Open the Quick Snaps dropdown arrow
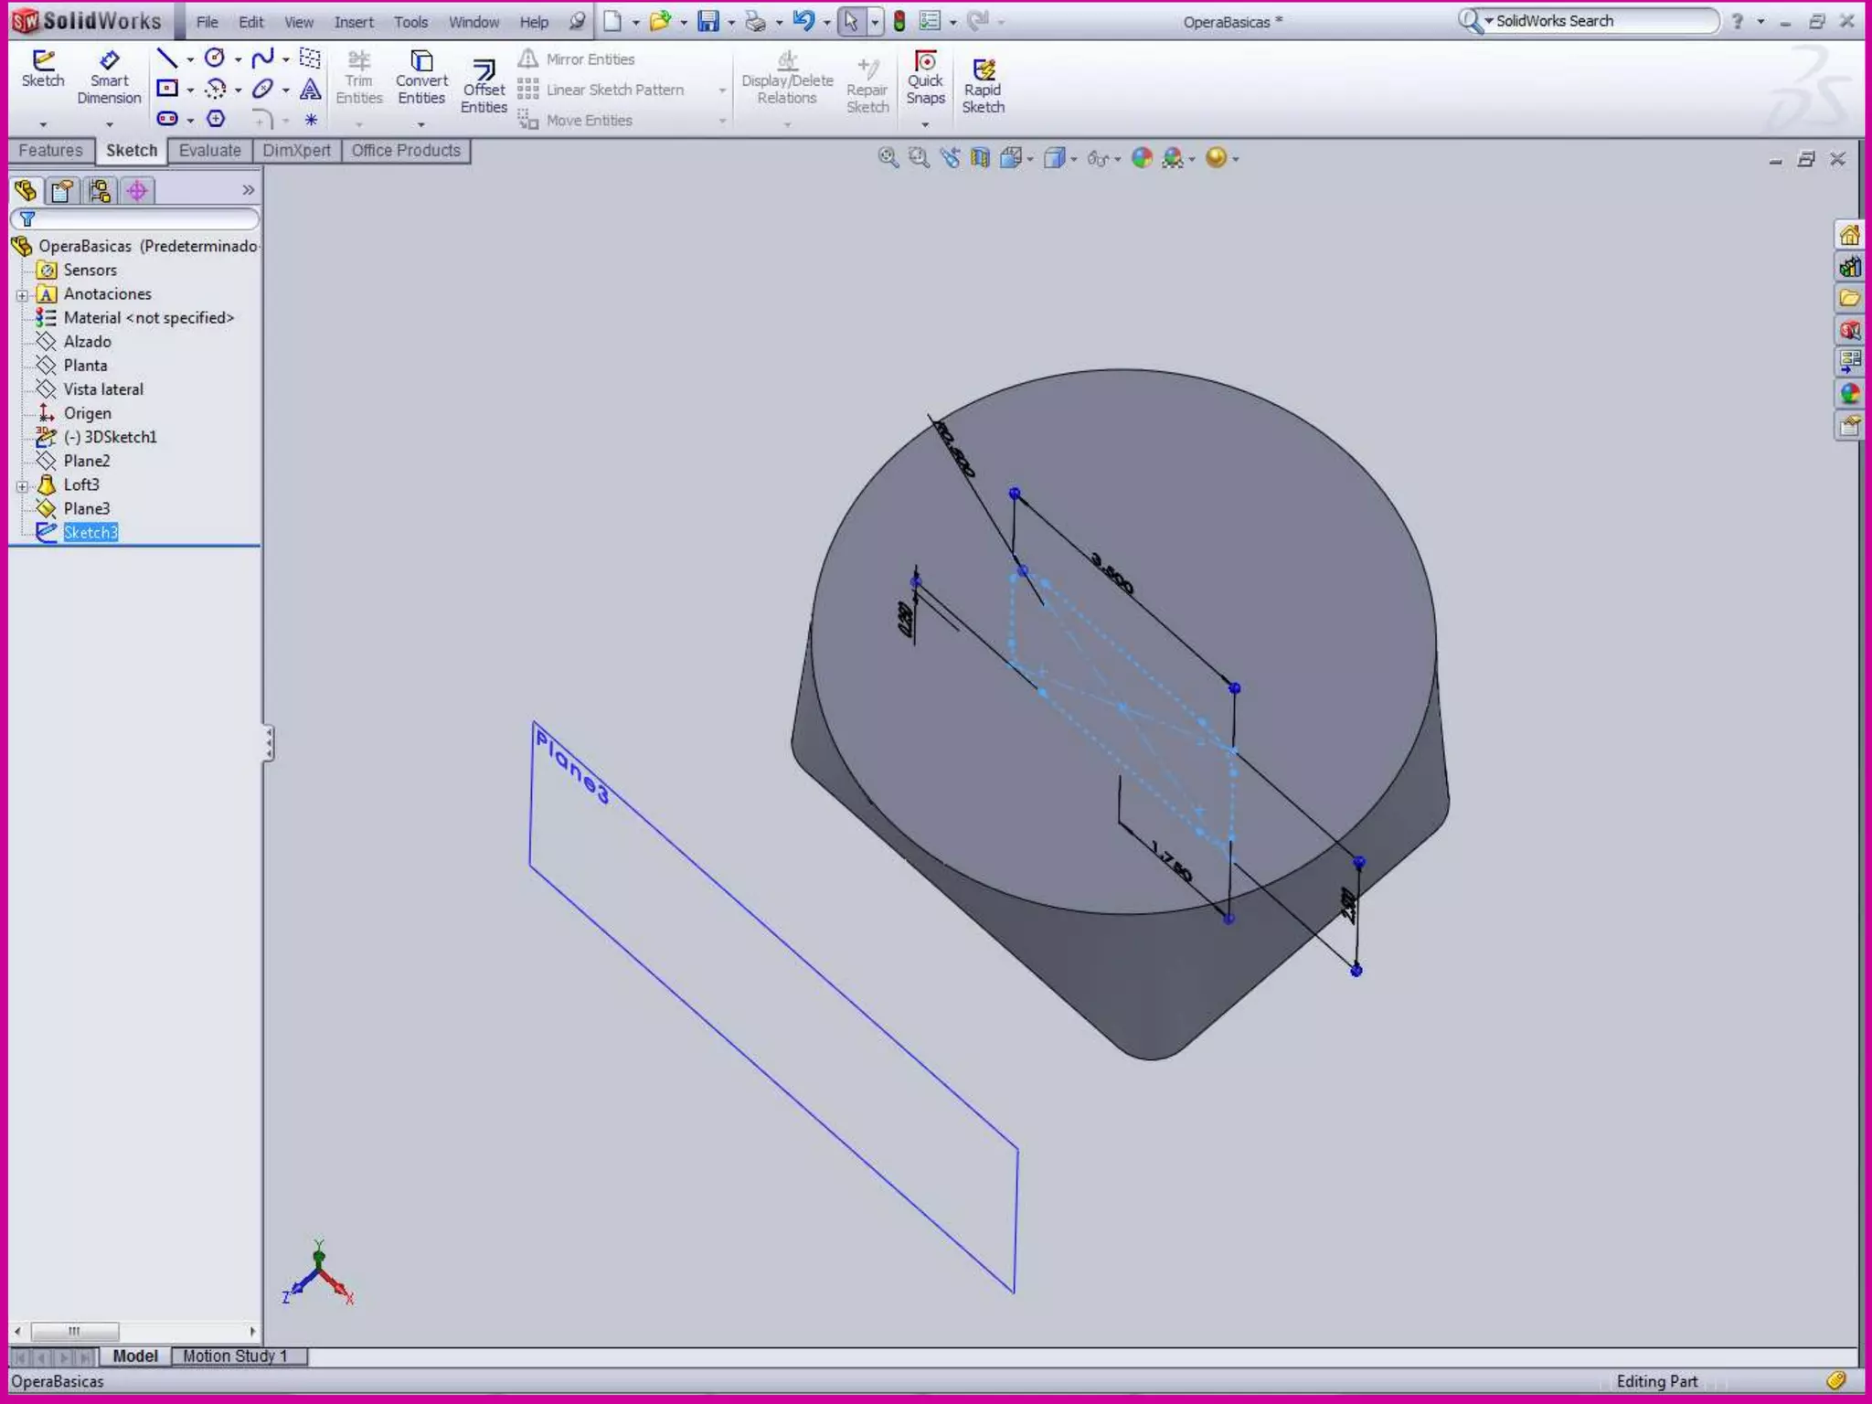This screenshot has width=1872, height=1404. coord(925,124)
